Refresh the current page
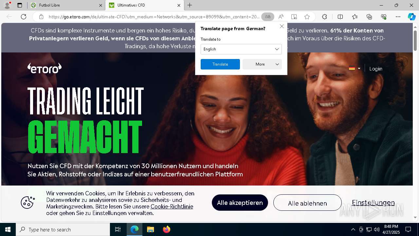This screenshot has height=236, width=419. click(24, 17)
